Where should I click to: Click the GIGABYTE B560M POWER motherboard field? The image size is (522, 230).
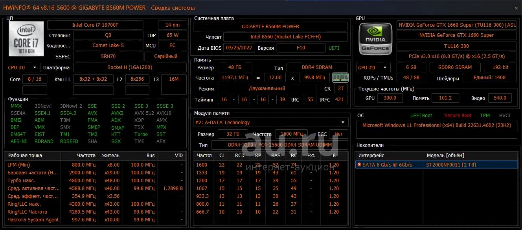click(x=270, y=26)
